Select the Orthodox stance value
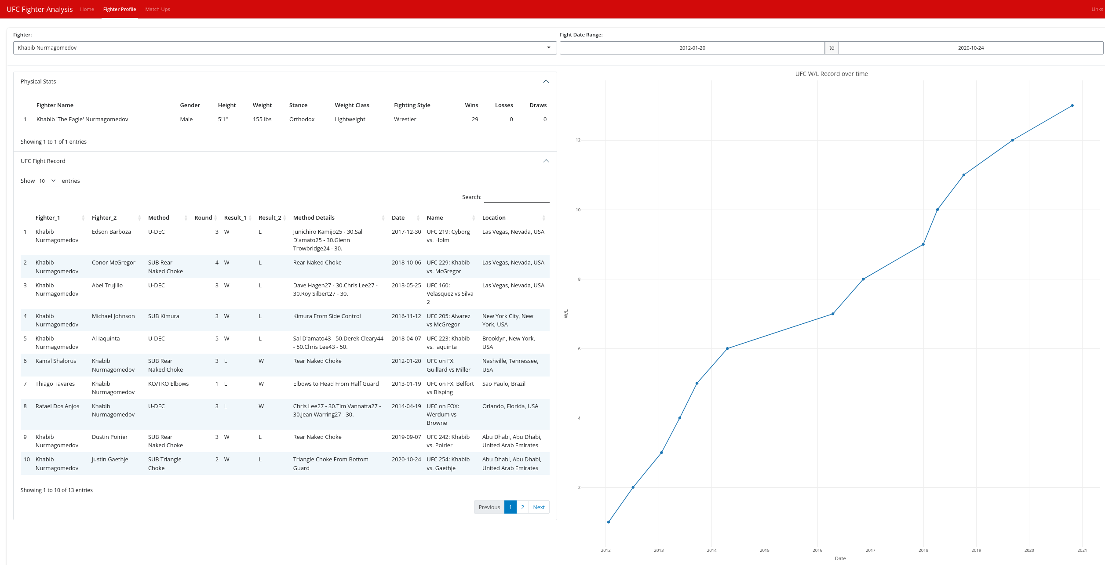This screenshot has width=1105, height=565. [x=302, y=120]
